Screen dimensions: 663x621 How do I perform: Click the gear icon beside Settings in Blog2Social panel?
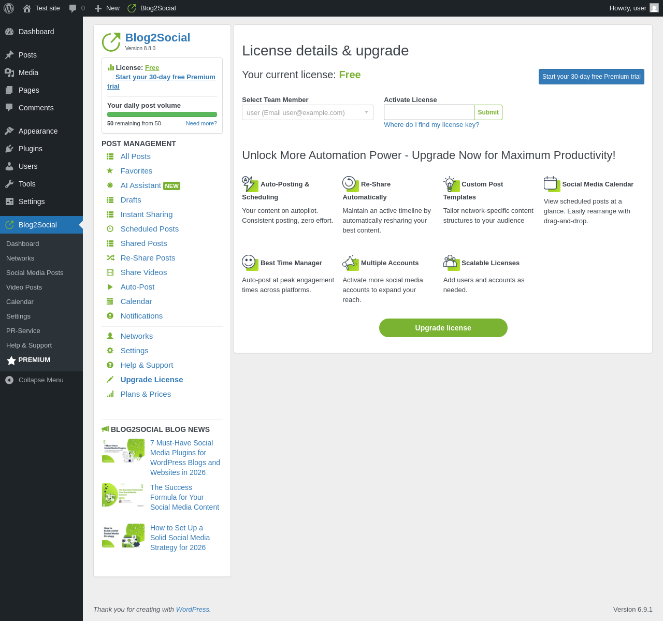click(110, 351)
